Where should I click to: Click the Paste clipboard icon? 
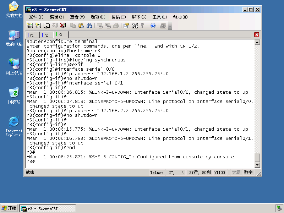[x=81, y=26]
